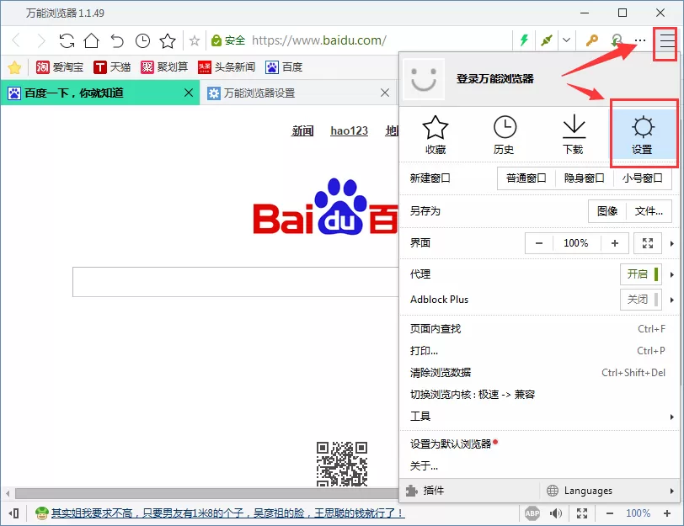Open 下载 downloads in menu
The width and height of the screenshot is (684, 526).
click(573, 135)
